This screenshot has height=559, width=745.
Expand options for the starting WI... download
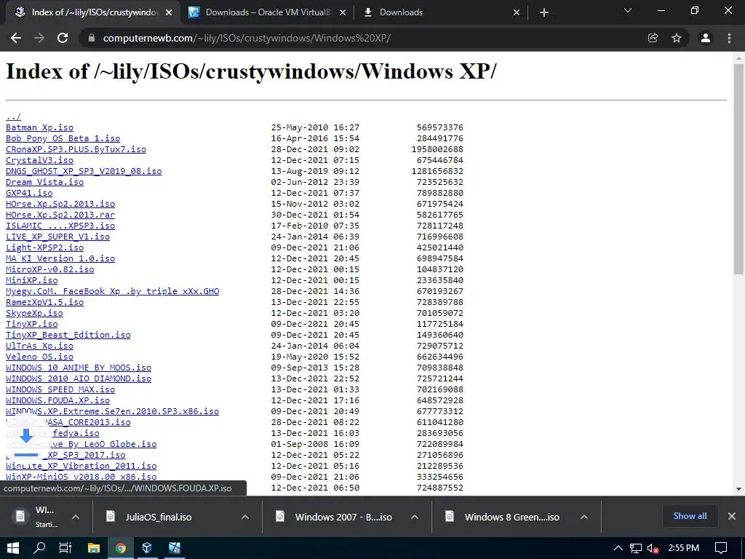[x=76, y=518]
